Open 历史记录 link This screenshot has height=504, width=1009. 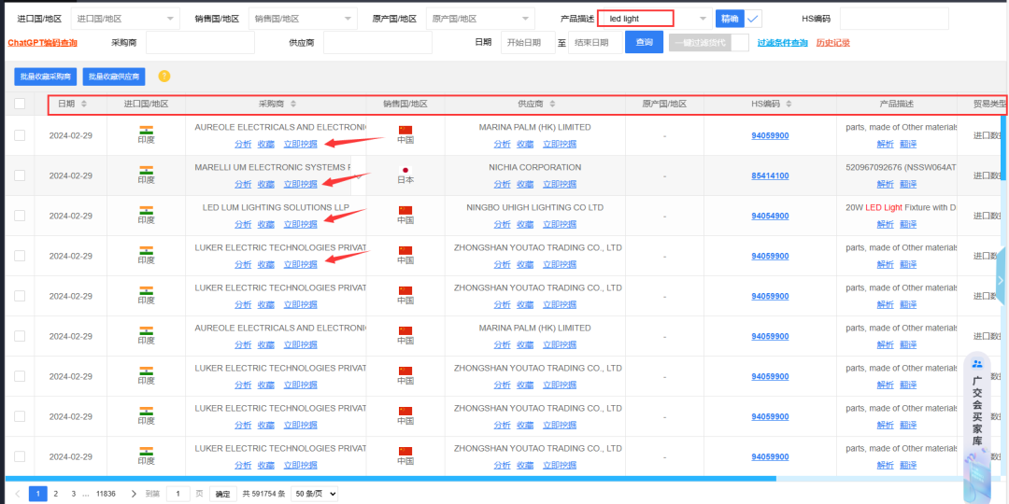[x=832, y=42]
